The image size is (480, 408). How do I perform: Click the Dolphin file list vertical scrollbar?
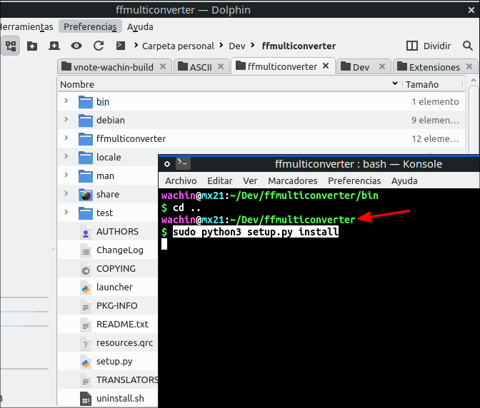pos(474,119)
